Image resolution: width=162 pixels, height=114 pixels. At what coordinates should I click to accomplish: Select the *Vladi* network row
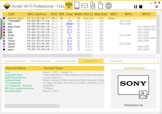point(79,41)
